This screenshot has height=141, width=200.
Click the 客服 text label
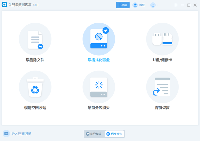(142, 5)
